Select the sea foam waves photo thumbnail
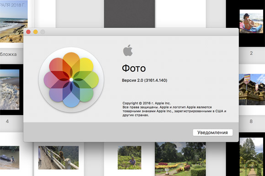The height and width of the screenshot is (176, 265). coord(10,90)
